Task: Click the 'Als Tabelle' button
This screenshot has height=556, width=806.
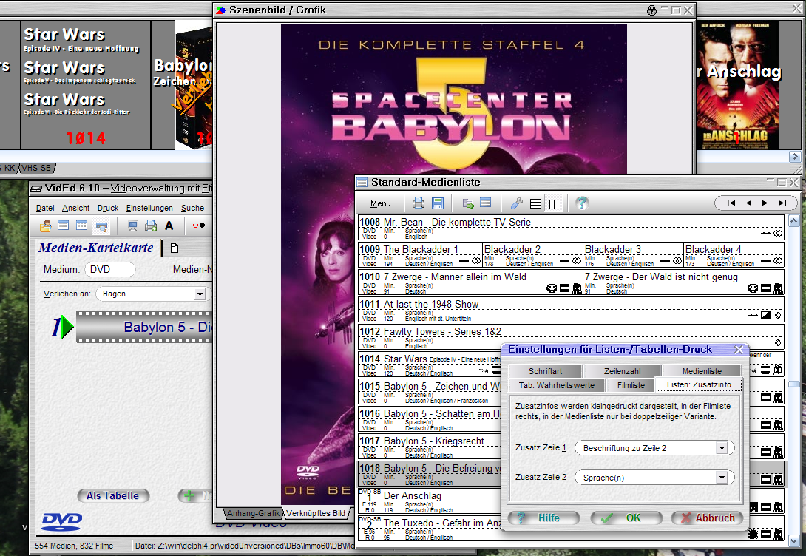Action: [x=112, y=496]
